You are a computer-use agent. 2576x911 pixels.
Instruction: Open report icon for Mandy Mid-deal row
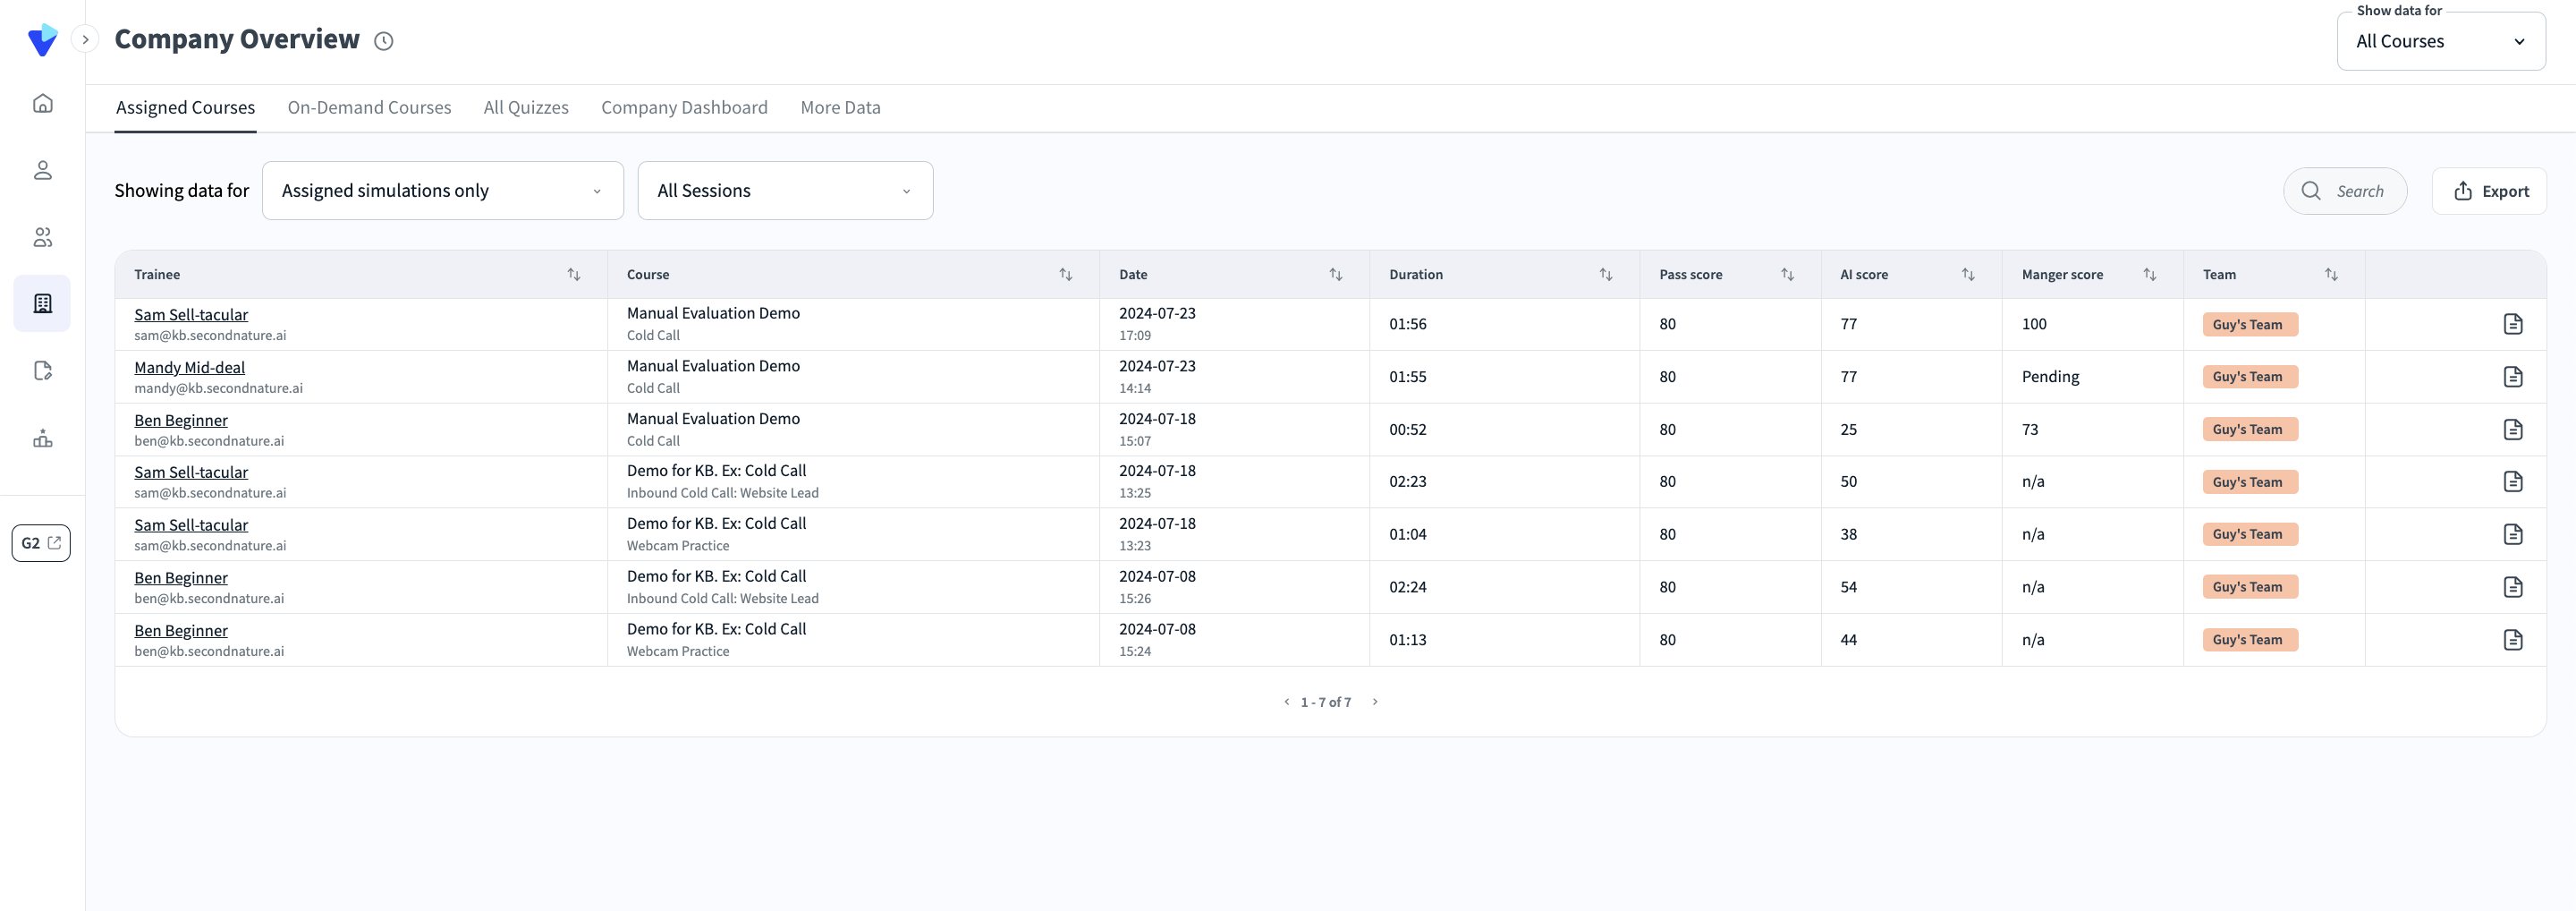pos(2512,377)
